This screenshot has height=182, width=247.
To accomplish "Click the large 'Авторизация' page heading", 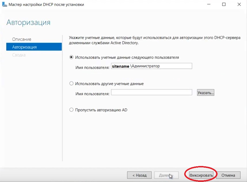I will click(28, 22).
